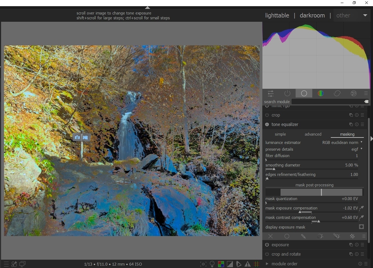Disable the tone equalizer module

click(267, 124)
